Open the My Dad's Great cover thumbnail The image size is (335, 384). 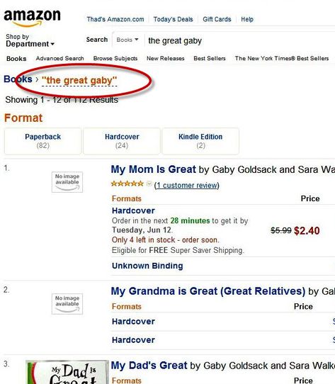tap(67, 372)
